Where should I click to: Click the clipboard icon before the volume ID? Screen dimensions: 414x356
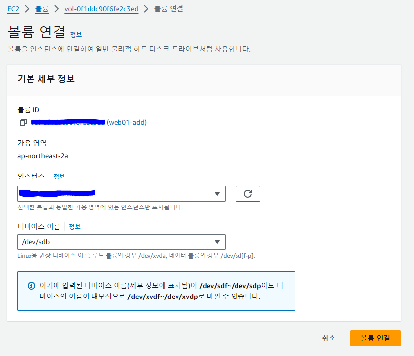tap(23, 122)
